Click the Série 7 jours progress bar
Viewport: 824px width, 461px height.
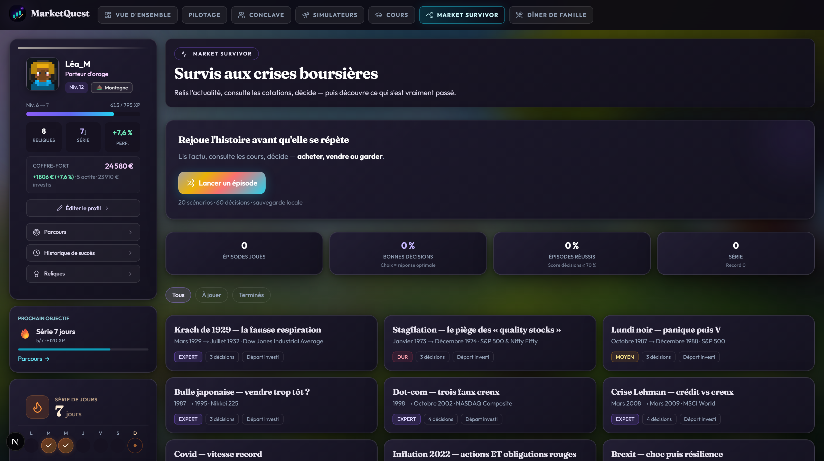pos(83,350)
